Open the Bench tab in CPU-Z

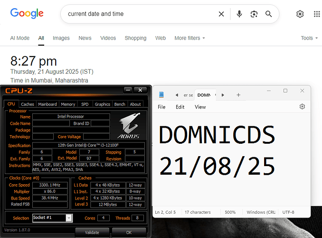coord(120,104)
